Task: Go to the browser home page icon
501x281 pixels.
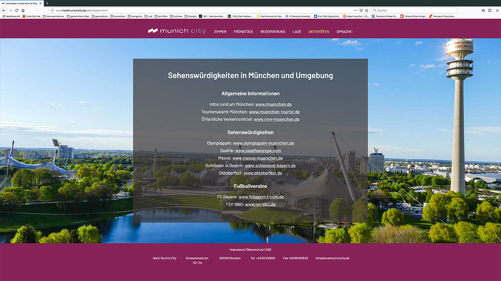Action: click(x=23, y=10)
